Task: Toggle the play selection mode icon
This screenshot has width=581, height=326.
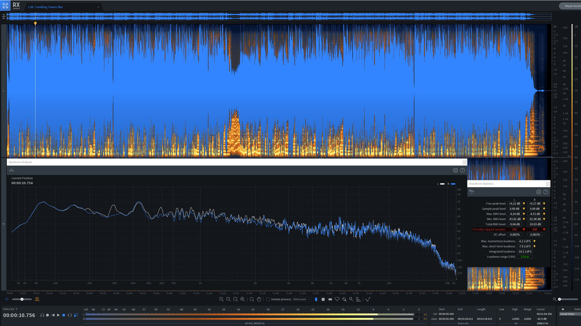Action: [x=76, y=315]
